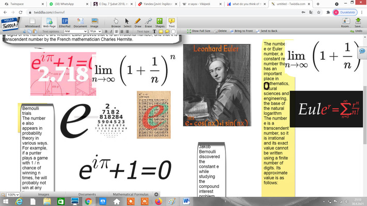Open Word from the taskbar
The image size is (367, 206).
[x=186, y=201]
